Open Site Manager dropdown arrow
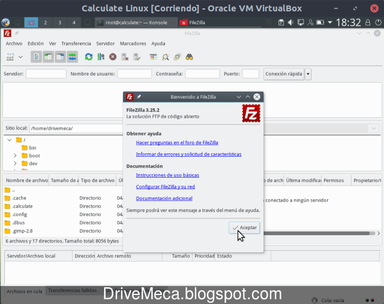384x304 pixels. coord(20,57)
